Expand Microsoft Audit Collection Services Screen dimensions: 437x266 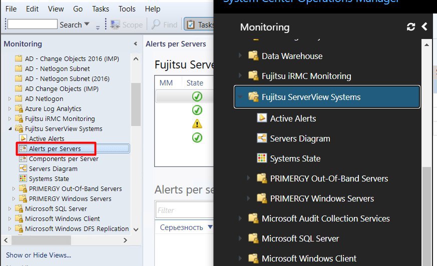coord(240,218)
